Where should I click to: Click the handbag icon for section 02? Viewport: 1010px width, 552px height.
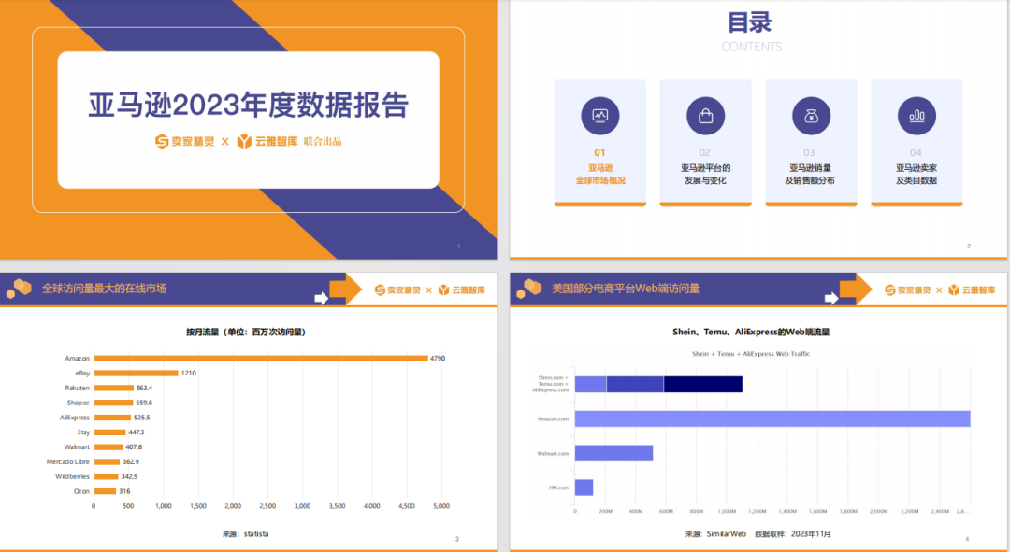(x=705, y=115)
